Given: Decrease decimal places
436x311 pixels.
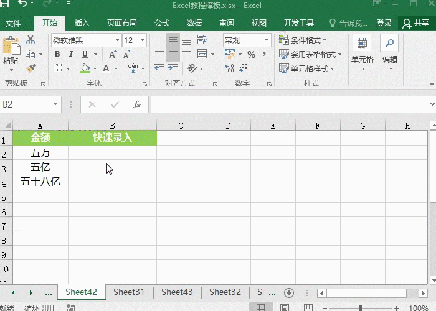Looking at the screenshot, I should click(243, 68).
